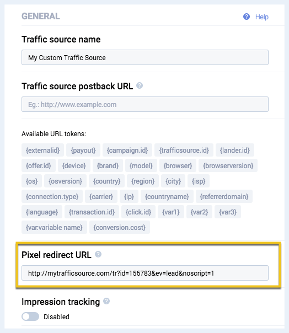Add the {brand} token
Viewport: 289px width, 333px height.
coord(108,165)
